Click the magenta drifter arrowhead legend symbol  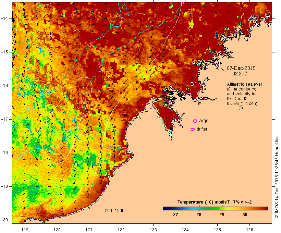(193, 130)
